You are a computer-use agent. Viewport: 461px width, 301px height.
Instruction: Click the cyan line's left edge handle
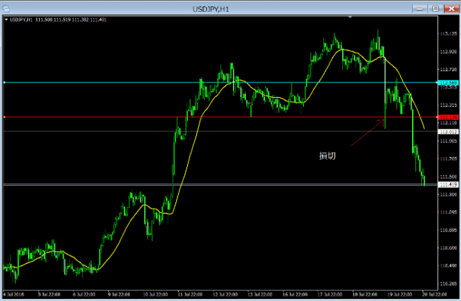pos(4,83)
